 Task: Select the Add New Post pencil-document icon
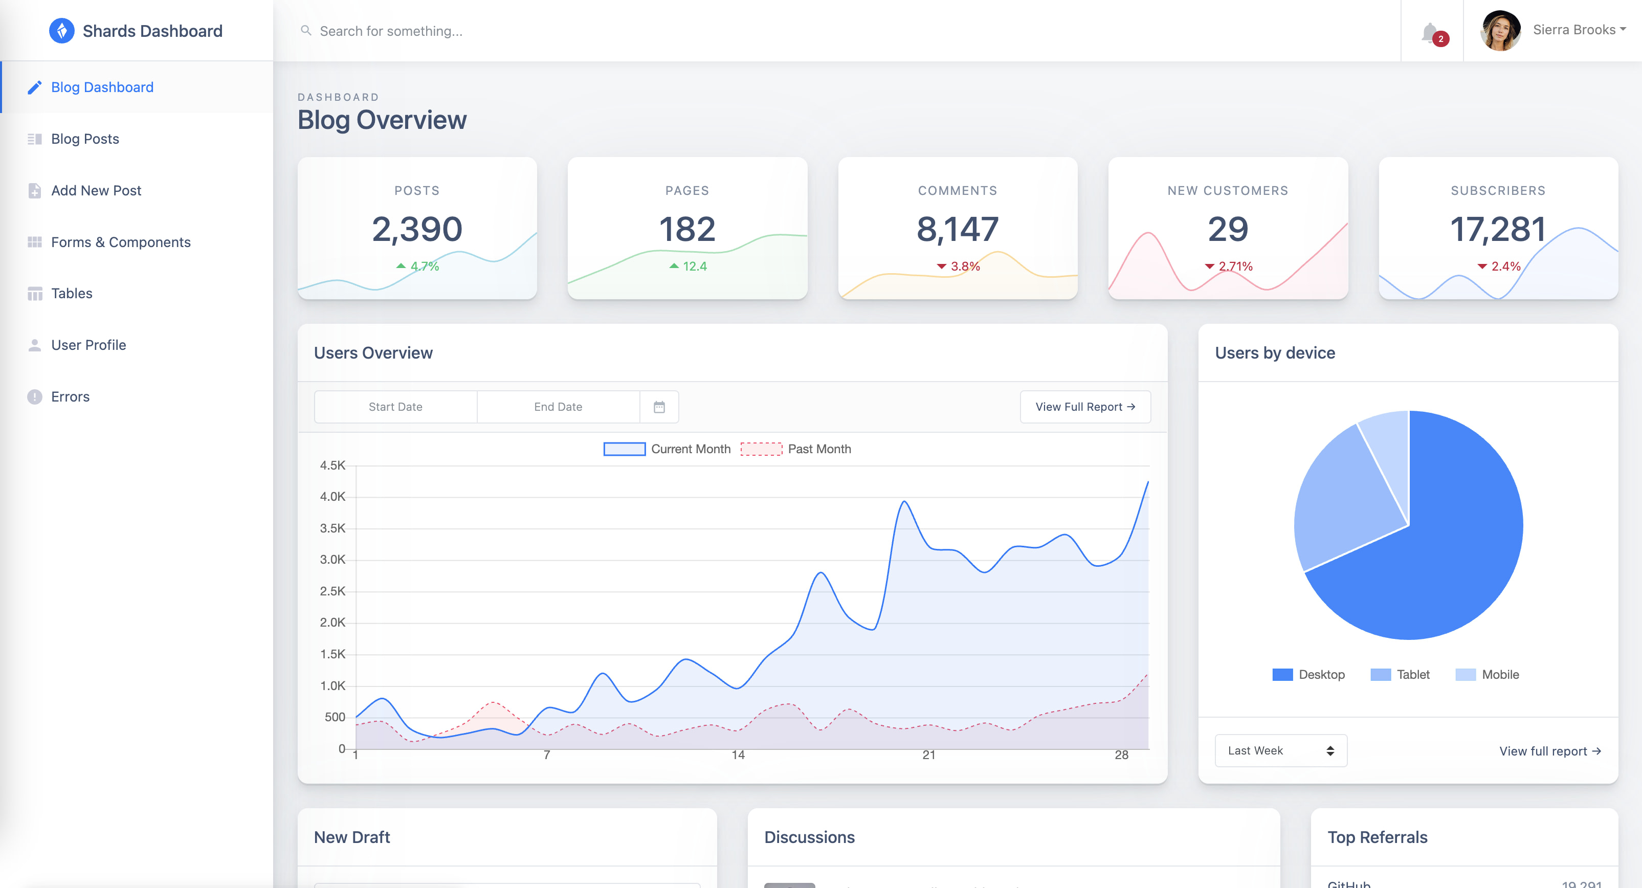click(35, 190)
